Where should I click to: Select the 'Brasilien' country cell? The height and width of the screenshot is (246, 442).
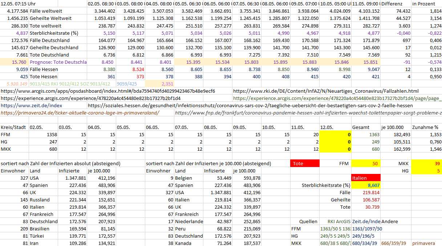tap(39, 229)
